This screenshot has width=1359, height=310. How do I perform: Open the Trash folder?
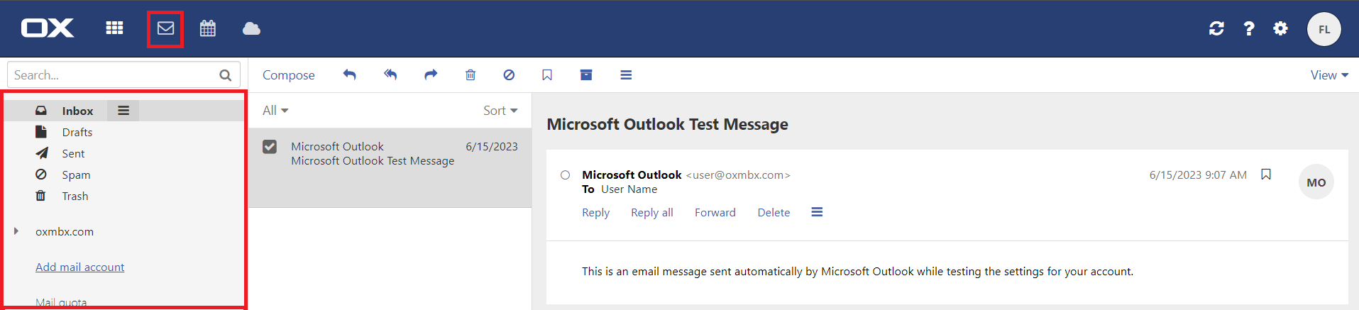[x=75, y=196]
